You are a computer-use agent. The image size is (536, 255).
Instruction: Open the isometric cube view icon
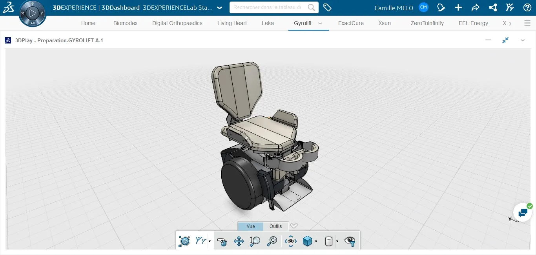click(308, 241)
